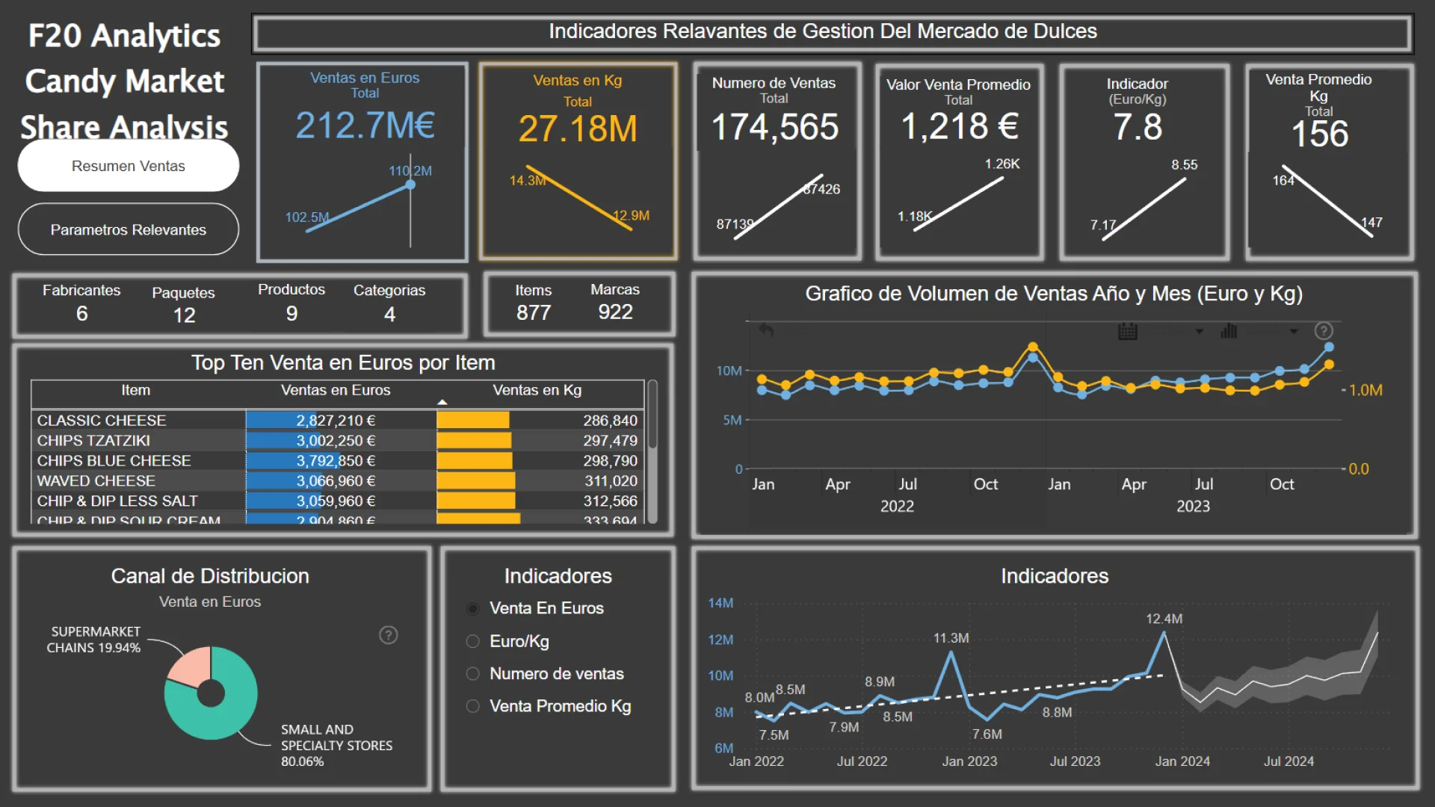Click the 12.4M peak label in Indicadores chart
Viewport: 1435px width, 807px height.
pyautogui.click(x=1164, y=619)
